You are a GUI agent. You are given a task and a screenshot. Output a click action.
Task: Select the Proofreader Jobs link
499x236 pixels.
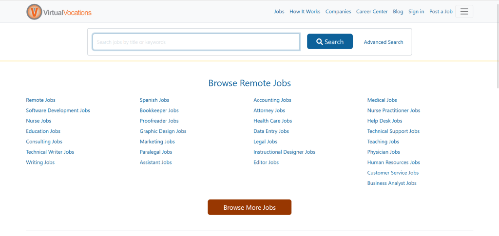(159, 121)
